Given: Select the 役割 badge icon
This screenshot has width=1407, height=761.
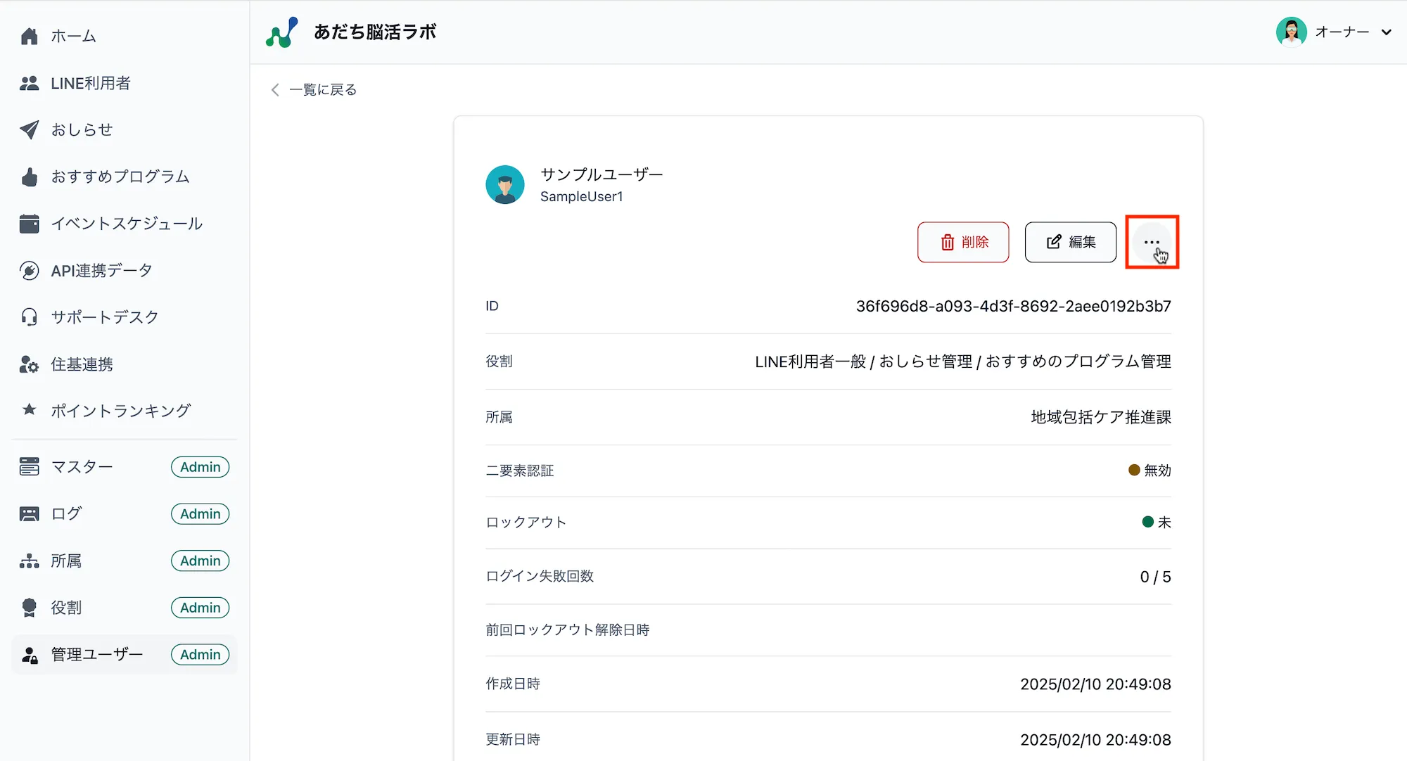Looking at the screenshot, I should 29,607.
